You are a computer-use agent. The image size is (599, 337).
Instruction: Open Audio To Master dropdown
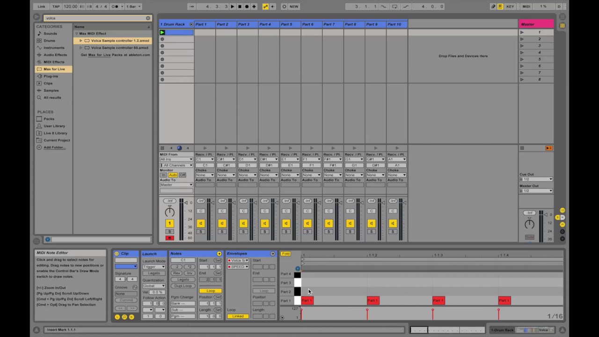[x=176, y=185]
